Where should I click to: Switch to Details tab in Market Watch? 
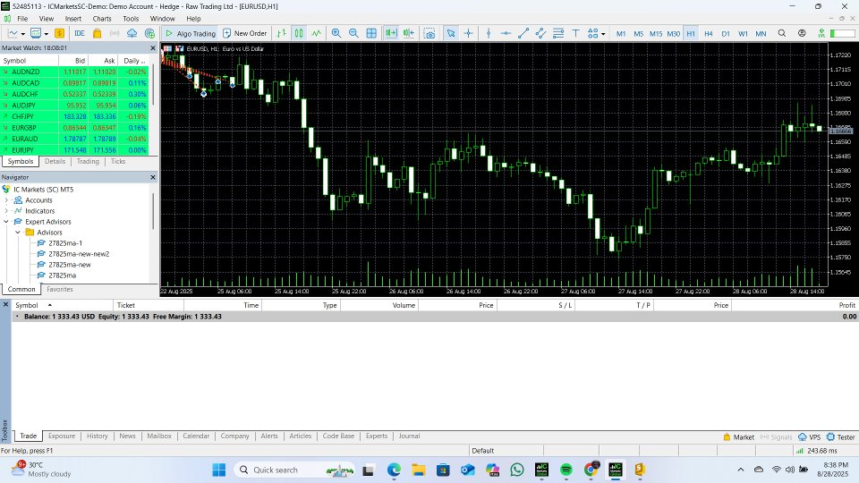point(55,162)
